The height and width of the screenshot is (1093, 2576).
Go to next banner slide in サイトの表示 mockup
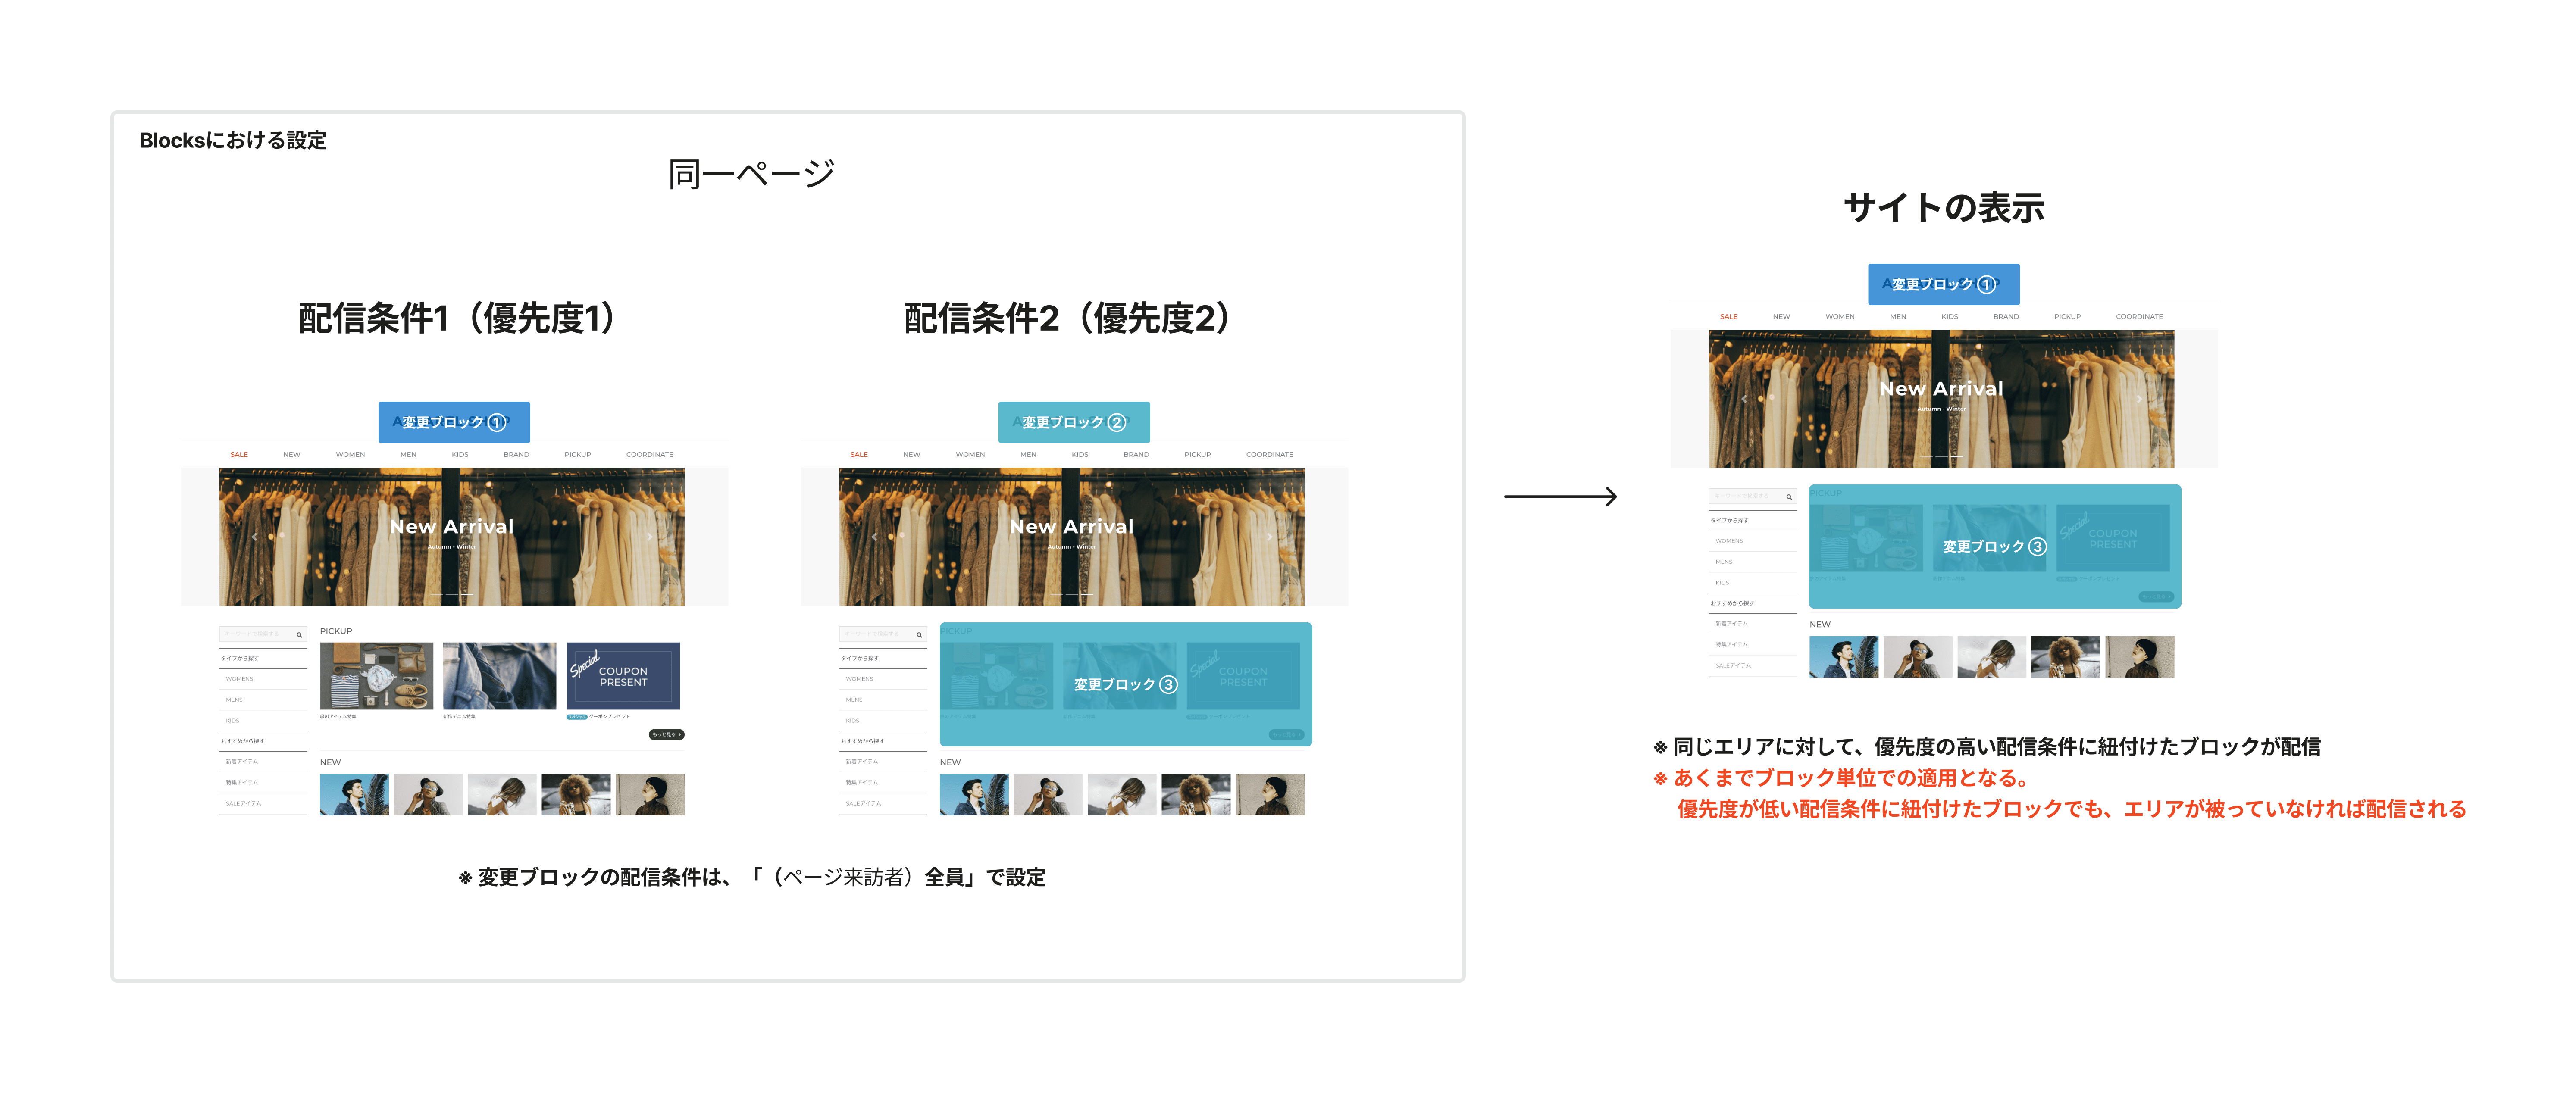coord(2139,399)
